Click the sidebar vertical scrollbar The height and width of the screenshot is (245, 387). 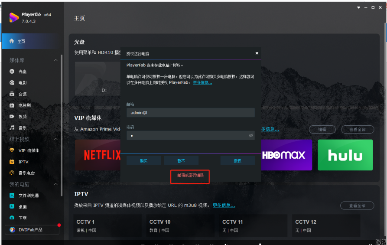pos(62,125)
